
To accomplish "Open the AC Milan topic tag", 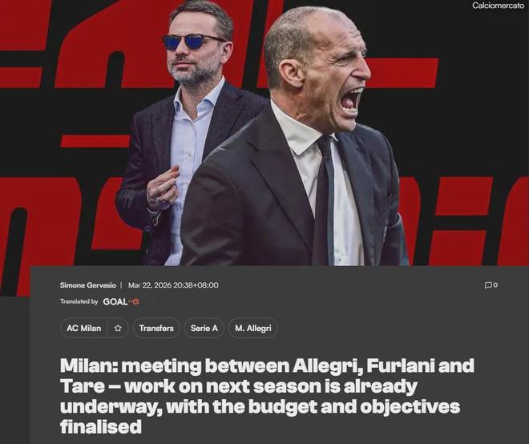I will tap(83, 328).
